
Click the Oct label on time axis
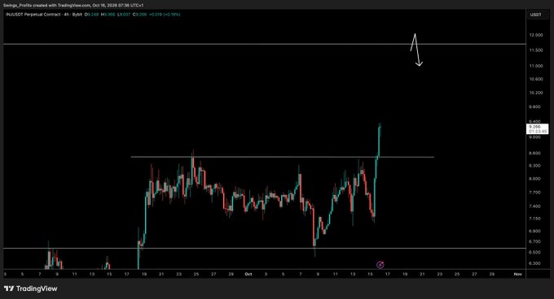click(248, 274)
